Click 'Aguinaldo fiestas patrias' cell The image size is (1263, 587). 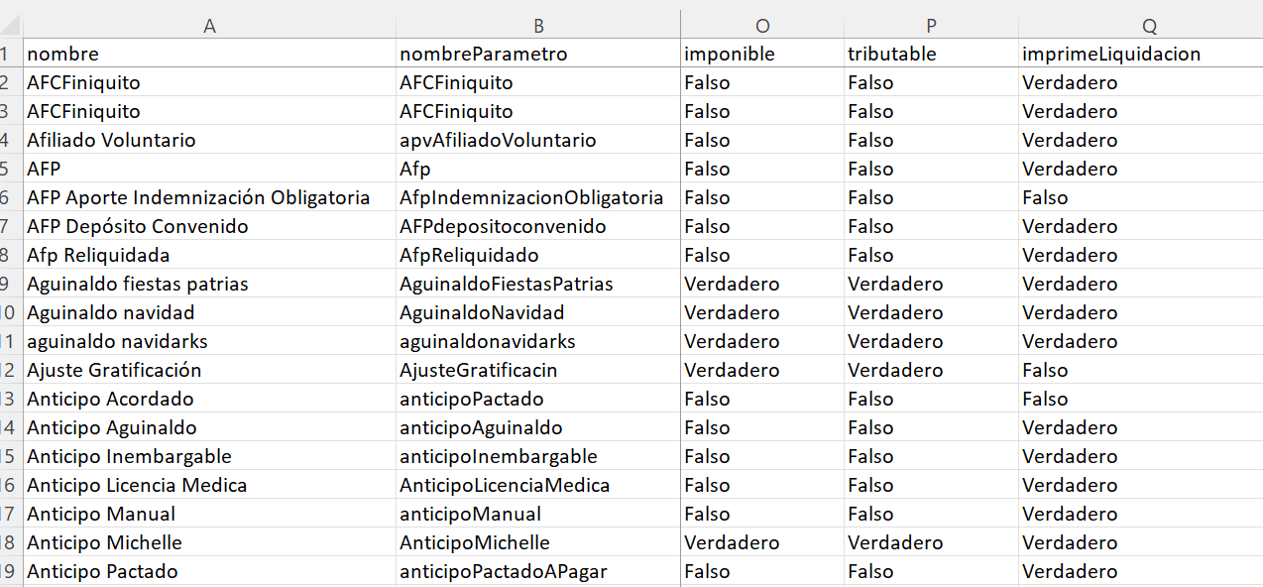(x=209, y=284)
